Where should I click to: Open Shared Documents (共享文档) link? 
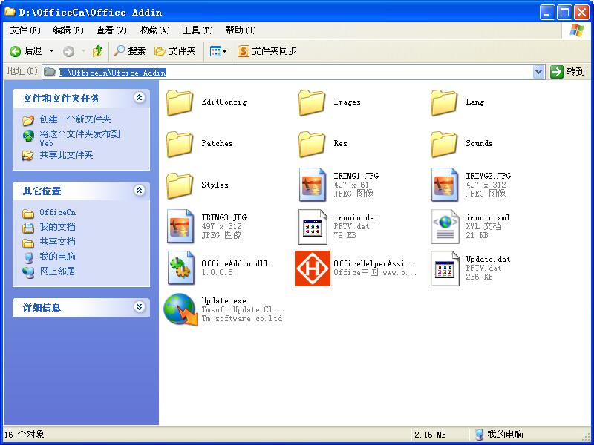coord(58,242)
